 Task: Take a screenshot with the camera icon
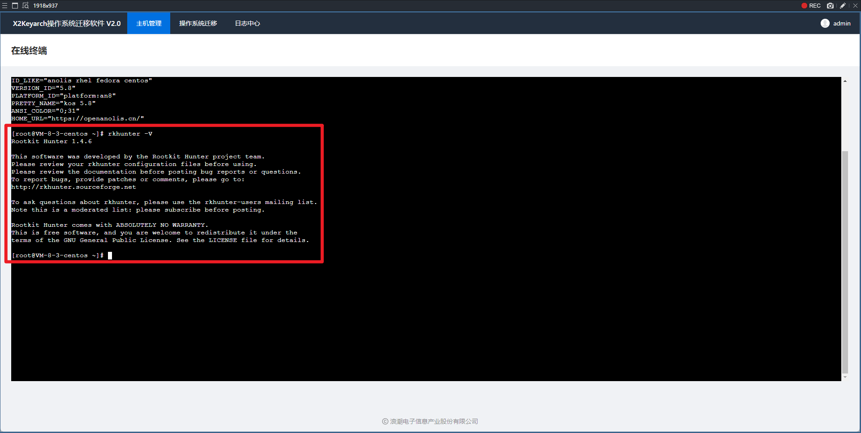click(x=830, y=6)
